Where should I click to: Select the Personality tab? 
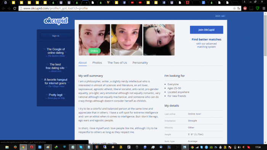click(140, 63)
